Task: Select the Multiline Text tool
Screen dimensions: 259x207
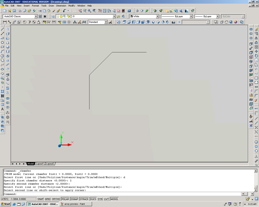Action: coord(3,109)
